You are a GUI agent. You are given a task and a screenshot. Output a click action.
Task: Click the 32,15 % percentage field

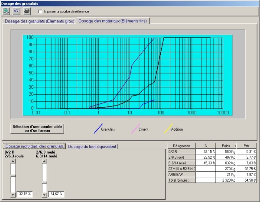[25, 194]
